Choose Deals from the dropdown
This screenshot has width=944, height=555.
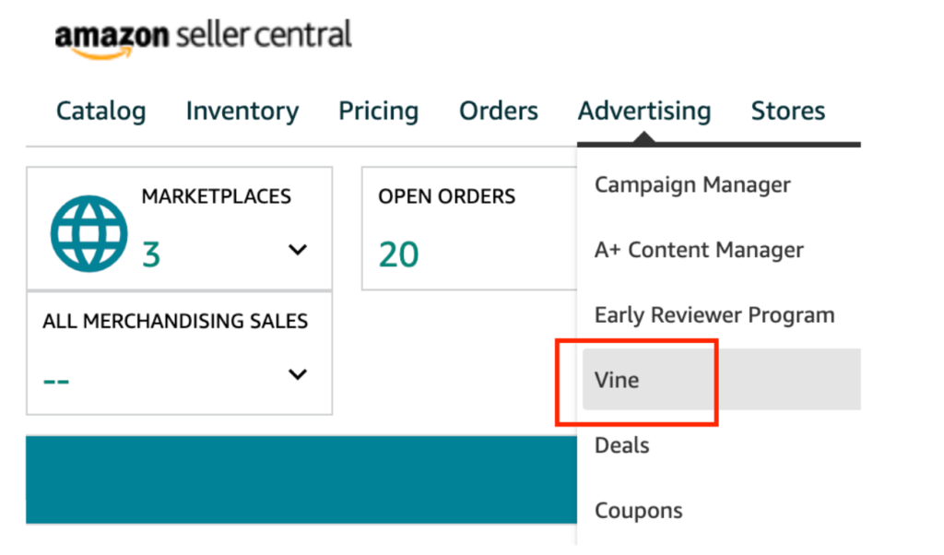621,445
